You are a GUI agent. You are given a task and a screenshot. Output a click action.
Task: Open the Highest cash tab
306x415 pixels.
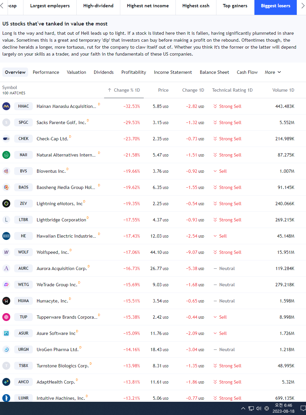coord(196,6)
